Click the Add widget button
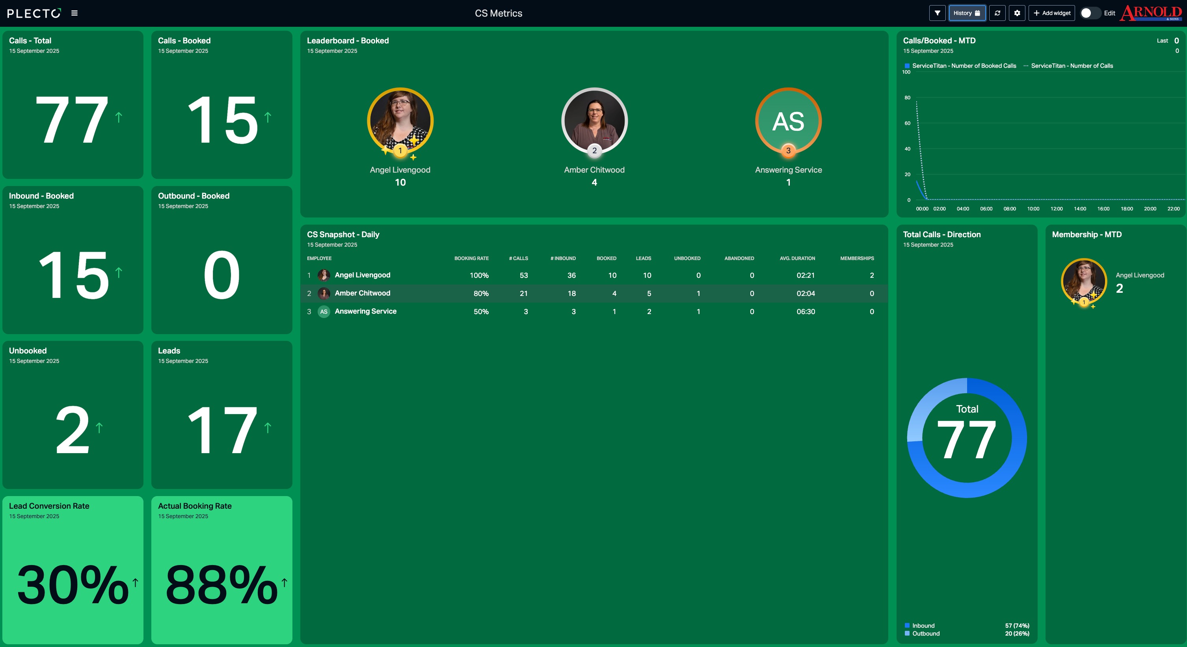The height and width of the screenshot is (647, 1187). click(x=1051, y=13)
